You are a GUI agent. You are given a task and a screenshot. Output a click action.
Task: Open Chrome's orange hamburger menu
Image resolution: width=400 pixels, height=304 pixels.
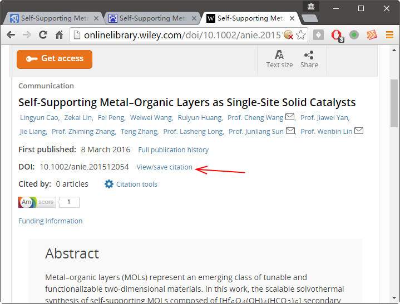[x=389, y=34]
